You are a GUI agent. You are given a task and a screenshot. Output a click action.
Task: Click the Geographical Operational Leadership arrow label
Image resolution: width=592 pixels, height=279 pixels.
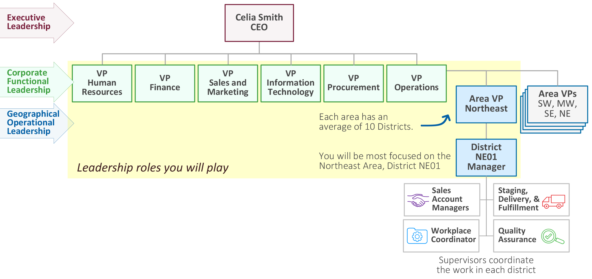coord(32,123)
